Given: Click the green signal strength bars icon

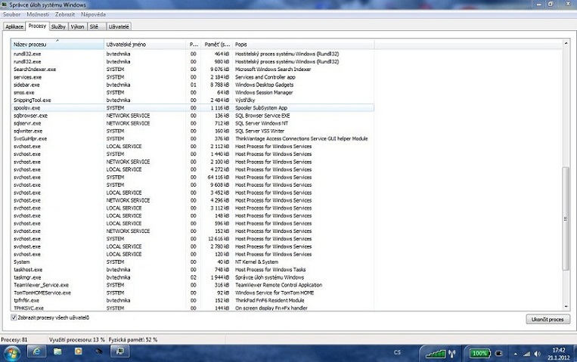Looking at the screenshot, I should (x=436, y=354).
